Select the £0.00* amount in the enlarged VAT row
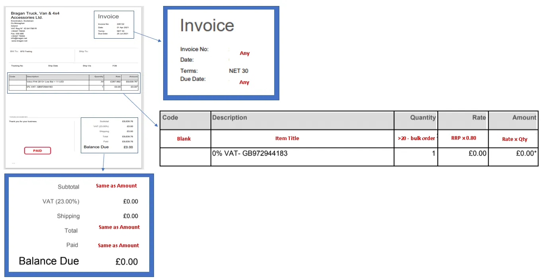The image size is (542, 279). point(526,153)
